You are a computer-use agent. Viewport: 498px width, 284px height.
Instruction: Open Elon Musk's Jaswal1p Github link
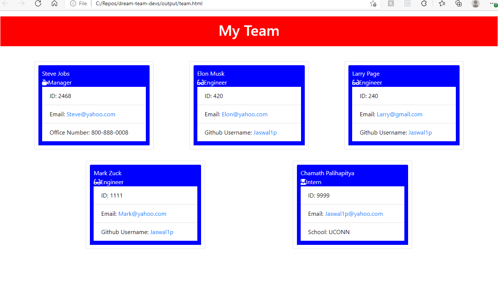point(265,132)
